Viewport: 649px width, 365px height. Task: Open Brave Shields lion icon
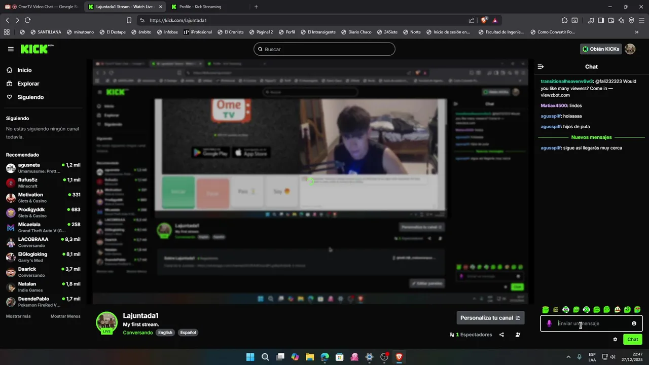click(x=484, y=20)
